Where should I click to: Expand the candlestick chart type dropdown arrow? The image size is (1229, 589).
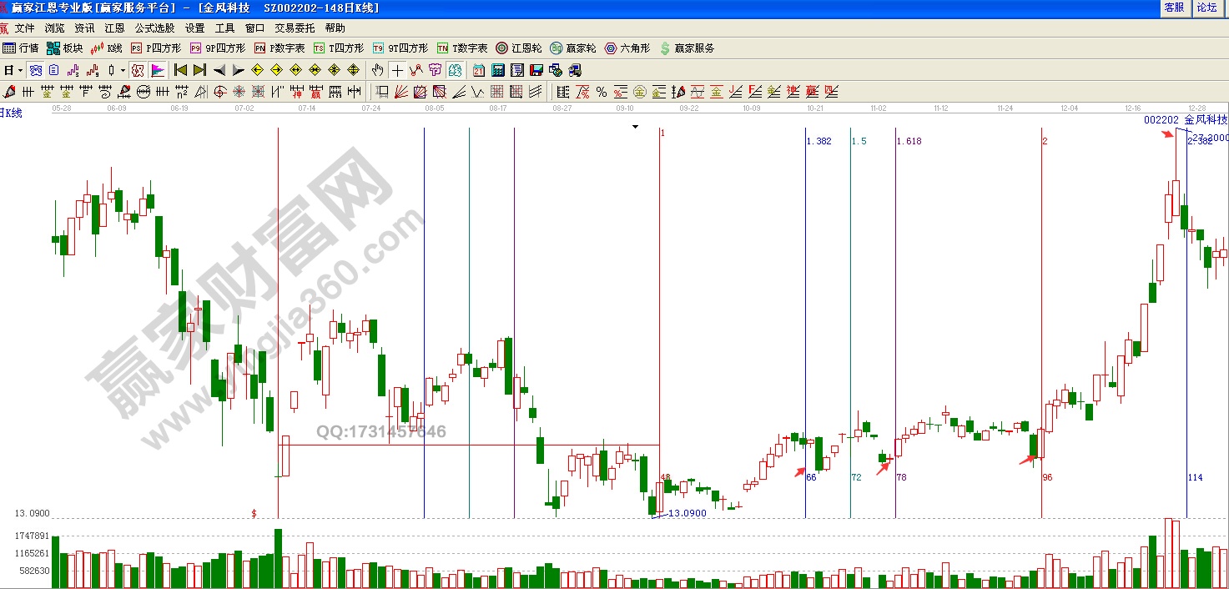pyautogui.click(x=122, y=70)
